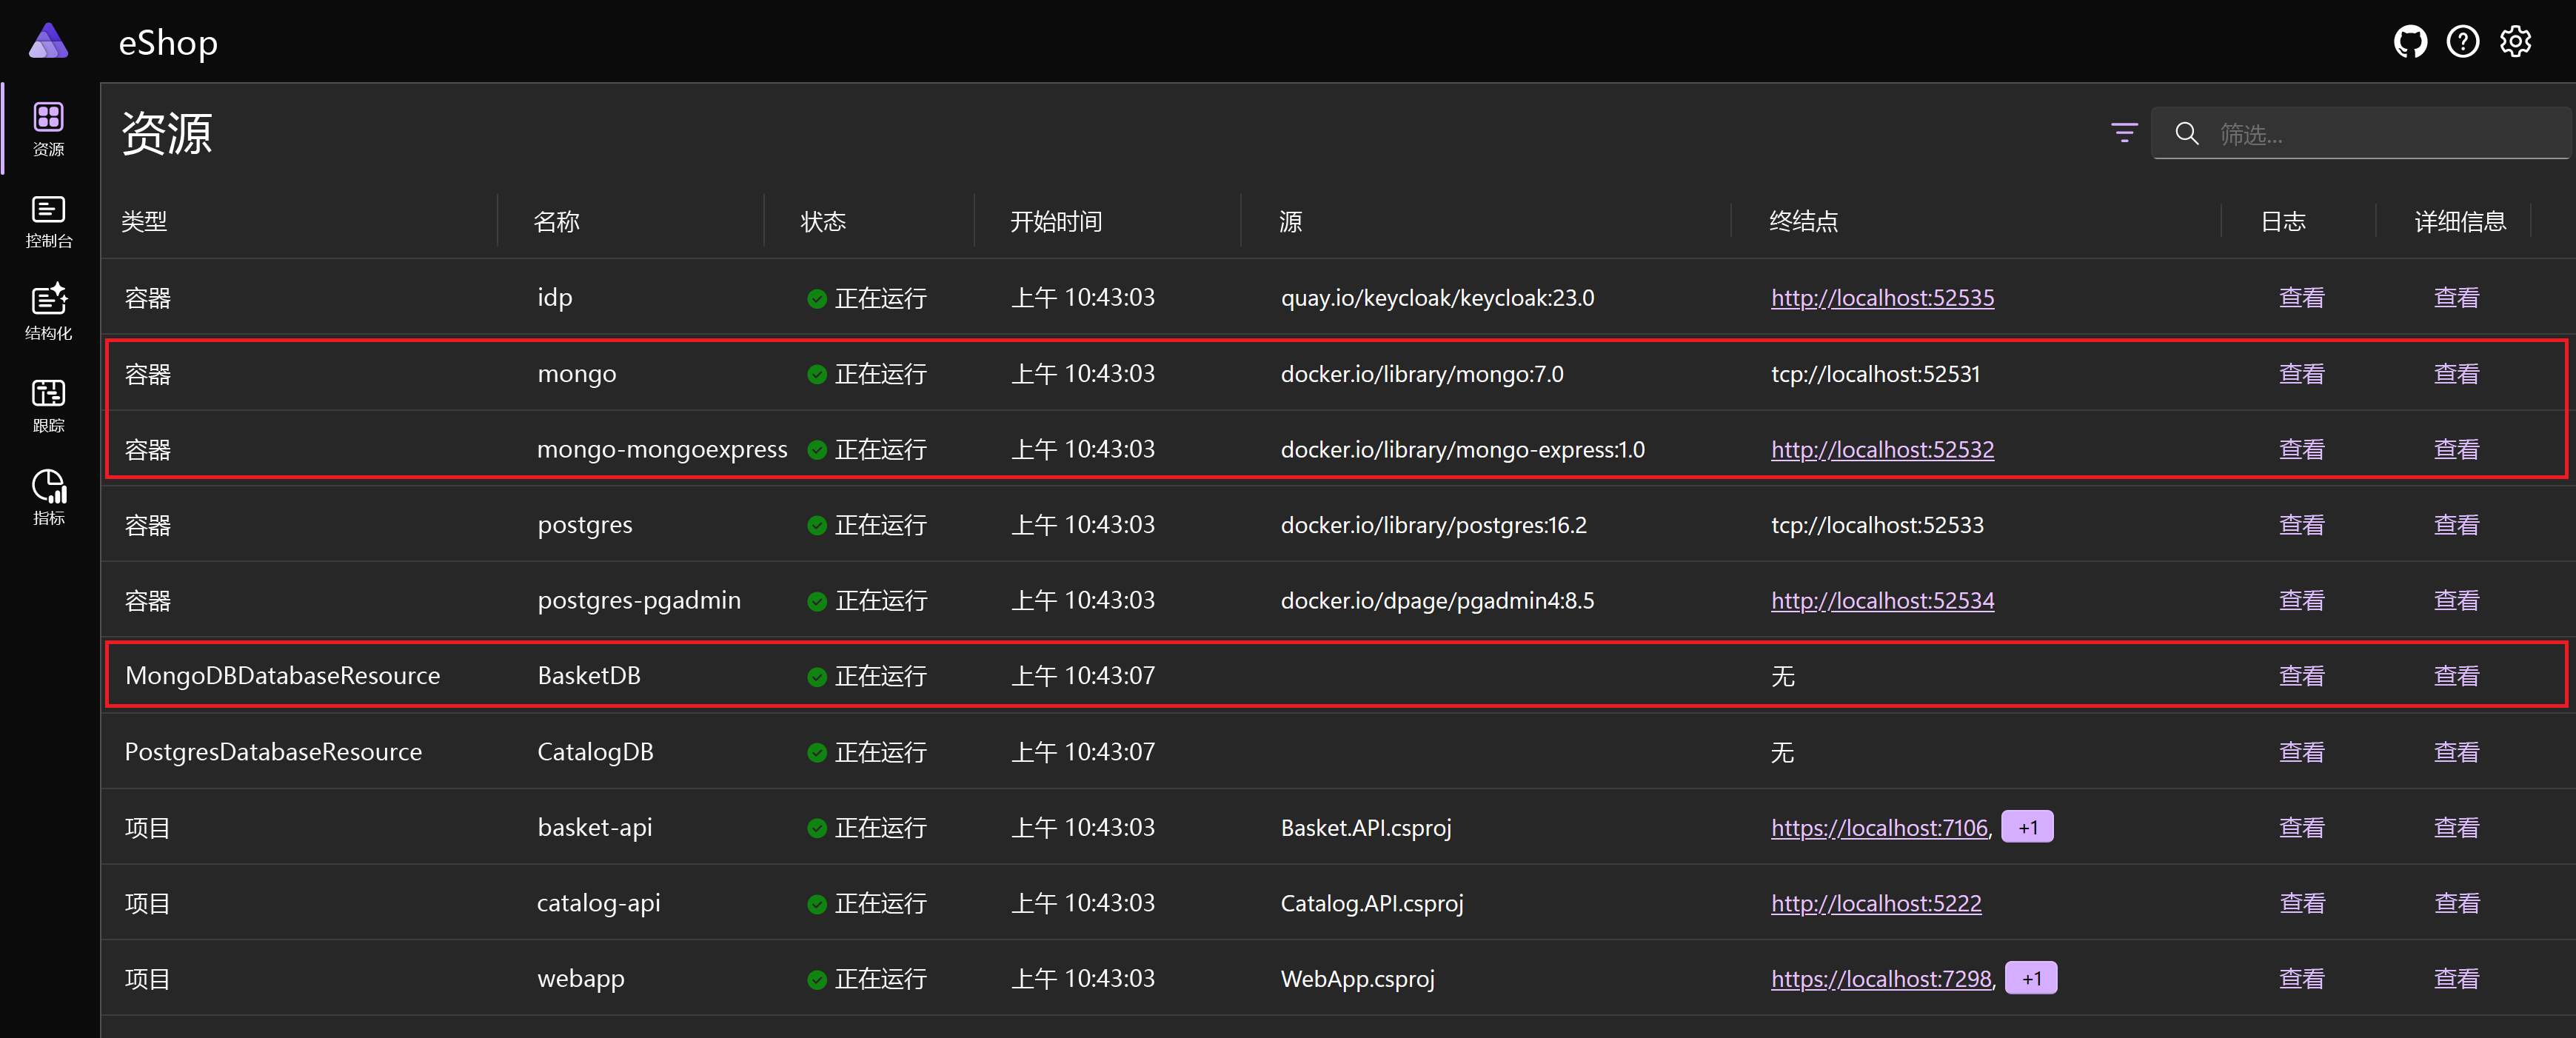Select the mongo-mongoexpress name cell
Viewport: 2576px width, 1038px height.
click(x=662, y=450)
